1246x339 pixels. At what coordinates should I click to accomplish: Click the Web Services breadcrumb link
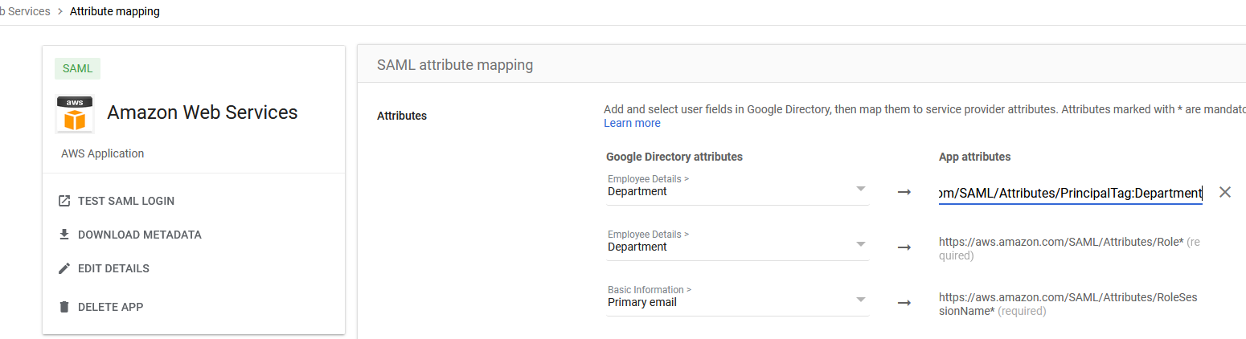[25, 11]
